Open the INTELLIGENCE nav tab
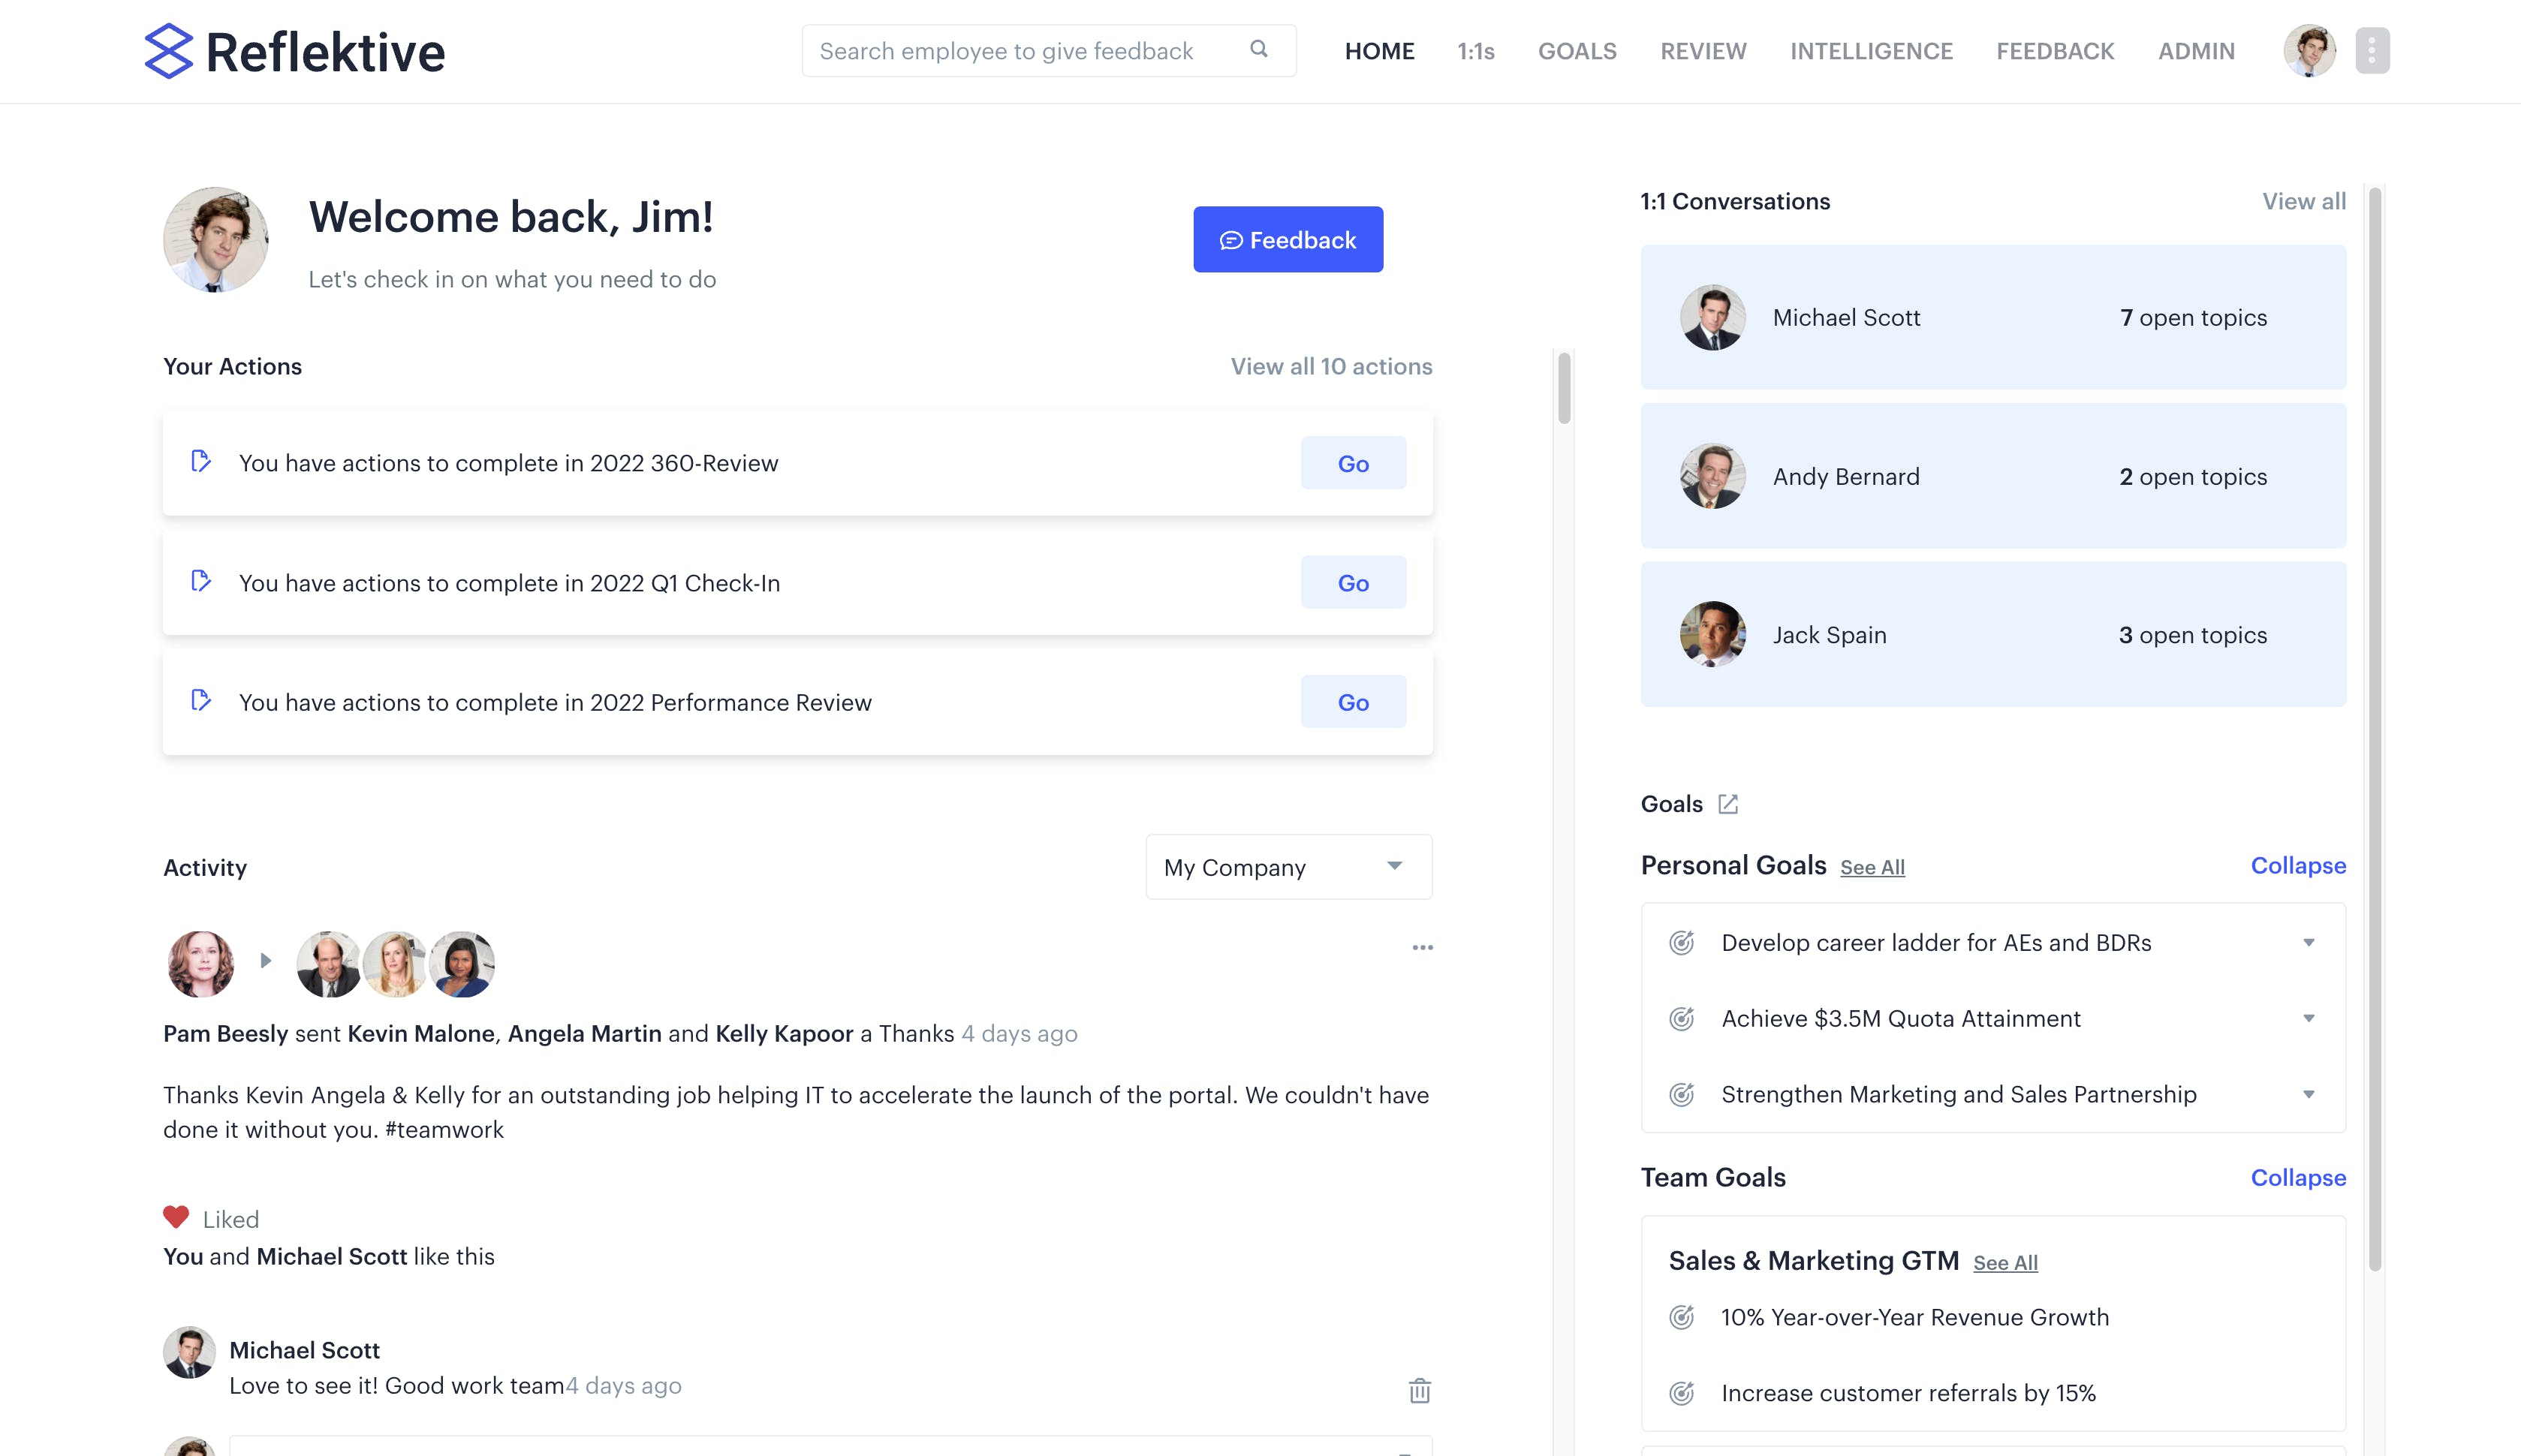The height and width of the screenshot is (1456, 2521). [x=1870, y=51]
